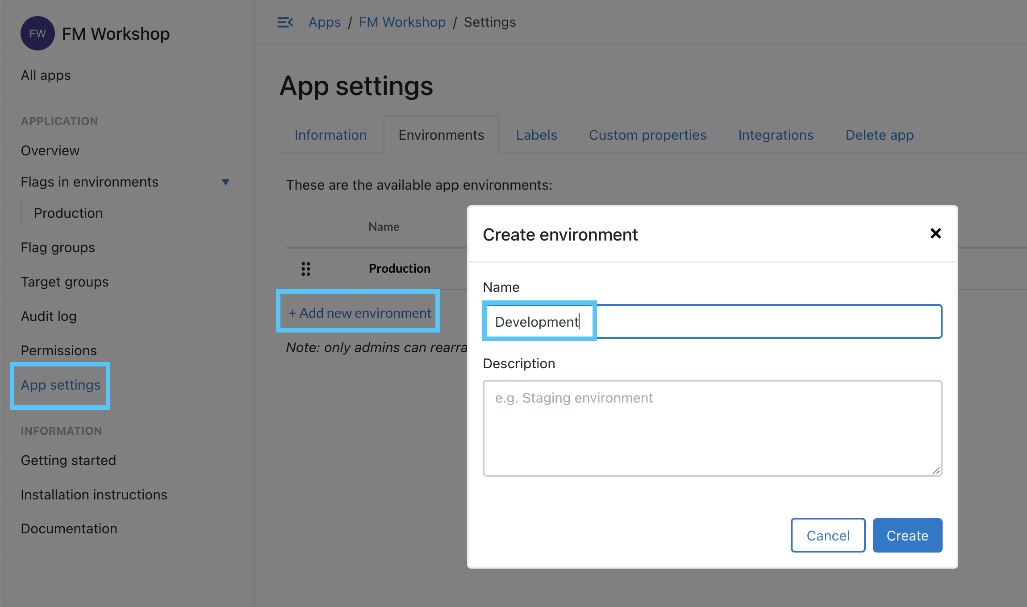
Task: Click the Create button to confirm
Action: pos(907,535)
